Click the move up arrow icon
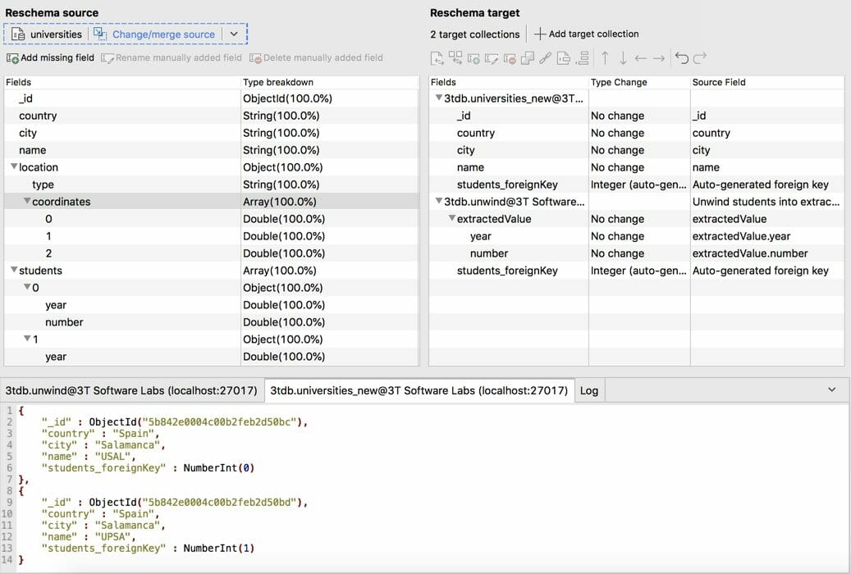 [x=605, y=58]
